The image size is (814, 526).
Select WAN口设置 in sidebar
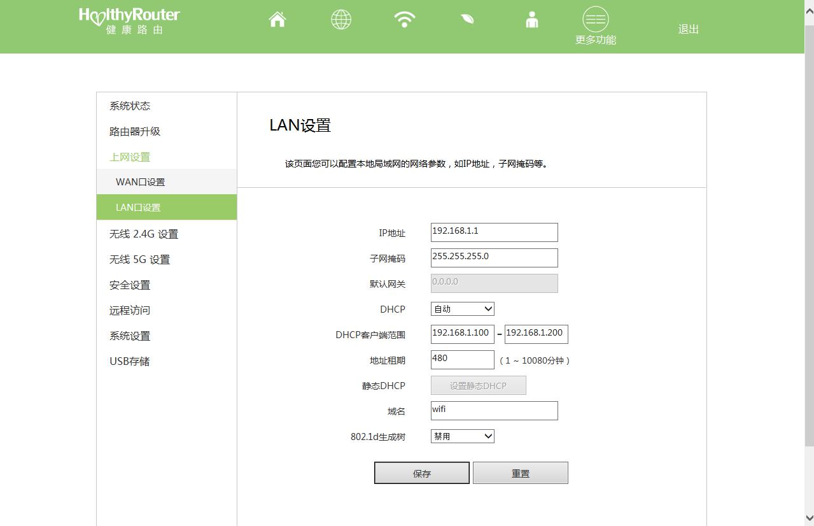[x=141, y=182]
